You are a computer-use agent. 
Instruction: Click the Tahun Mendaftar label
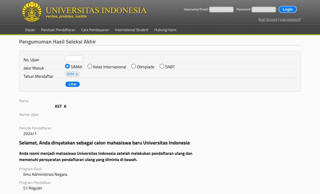click(x=38, y=76)
